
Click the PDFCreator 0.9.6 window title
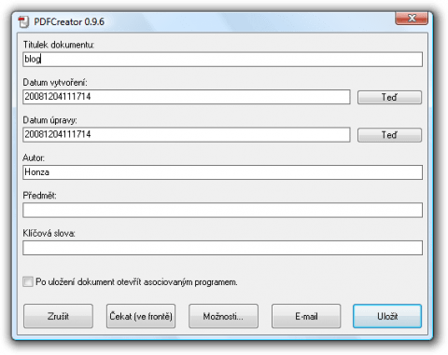pyautogui.click(x=69, y=21)
